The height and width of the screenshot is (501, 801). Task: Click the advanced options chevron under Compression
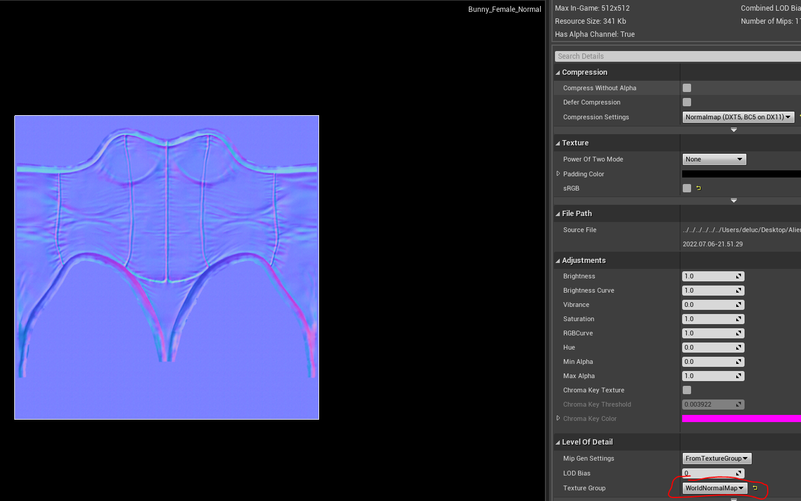point(733,129)
